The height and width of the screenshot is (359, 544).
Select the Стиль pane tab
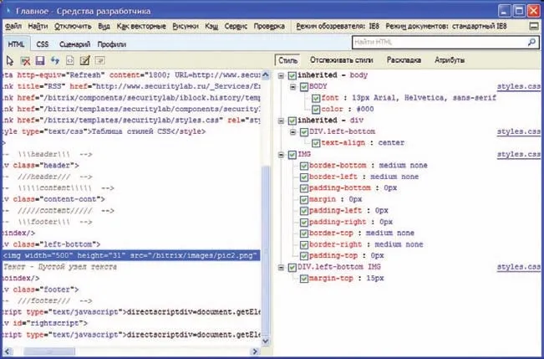pyautogui.click(x=287, y=60)
